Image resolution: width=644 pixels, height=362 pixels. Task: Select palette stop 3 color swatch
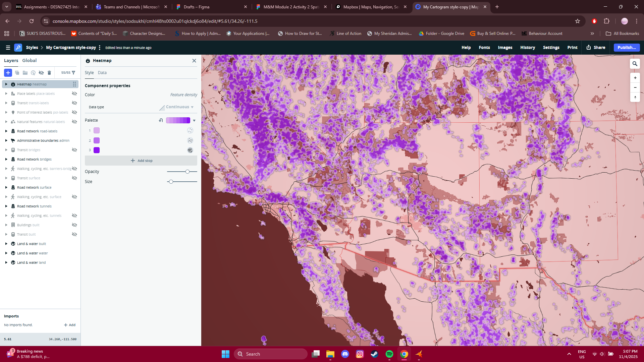tap(97, 150)
